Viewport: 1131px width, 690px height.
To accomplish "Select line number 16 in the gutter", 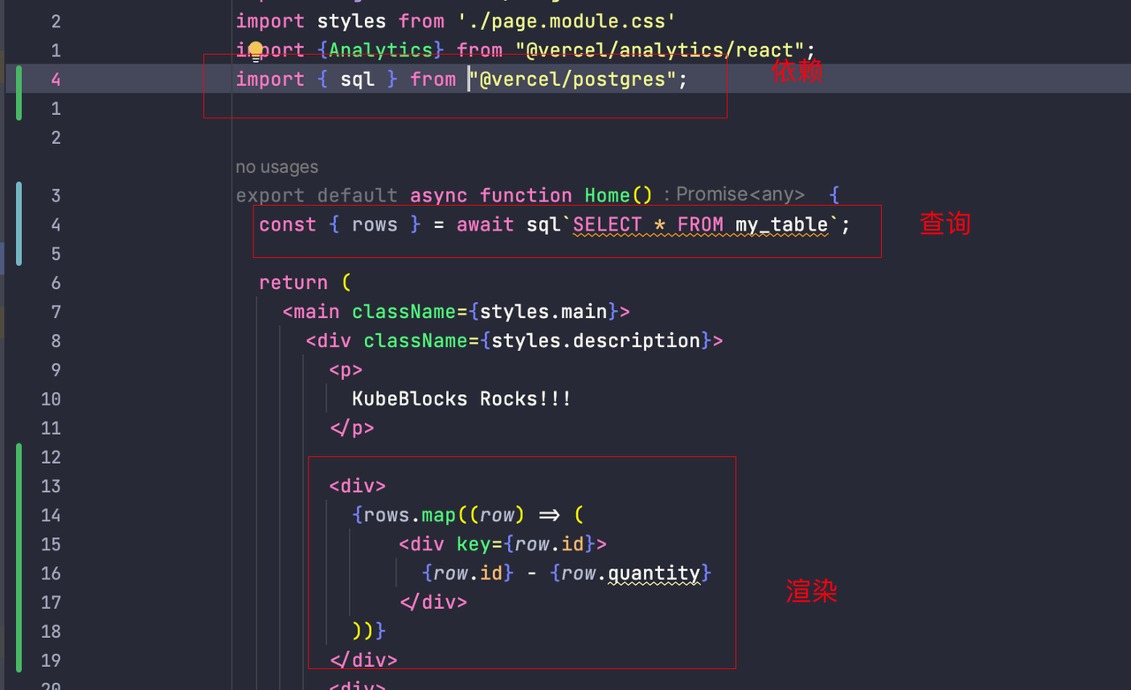I will point(50,573).
